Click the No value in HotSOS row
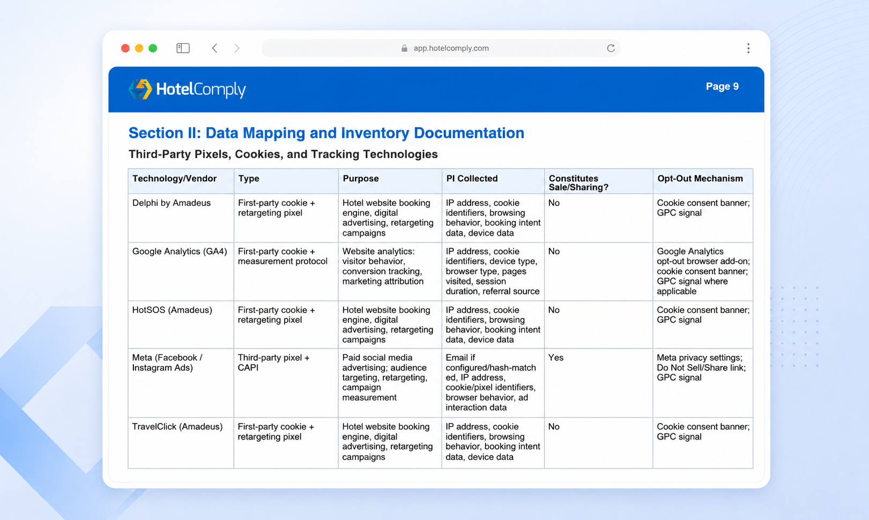The height and width of the screenshot is (520, 869). click(554, 310)
